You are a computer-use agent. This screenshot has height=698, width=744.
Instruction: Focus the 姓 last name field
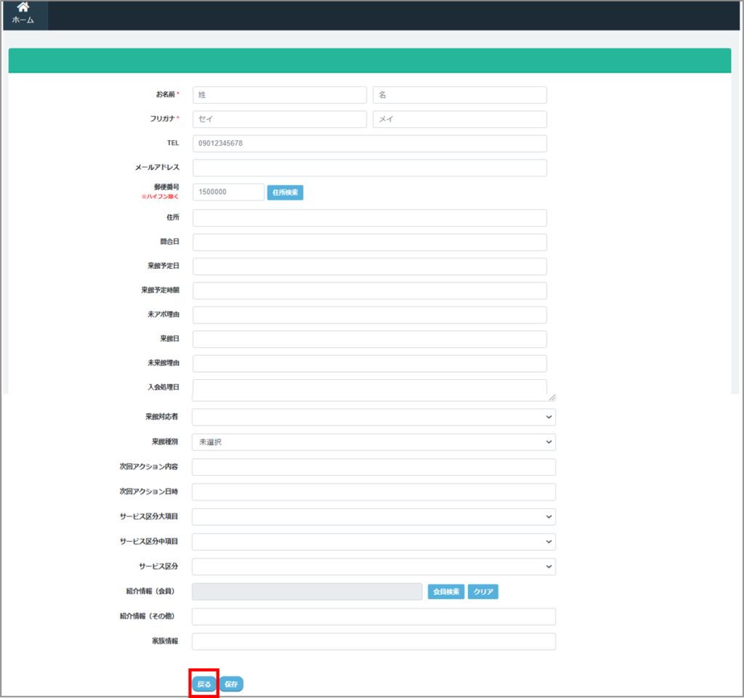[x=280, y=95]
